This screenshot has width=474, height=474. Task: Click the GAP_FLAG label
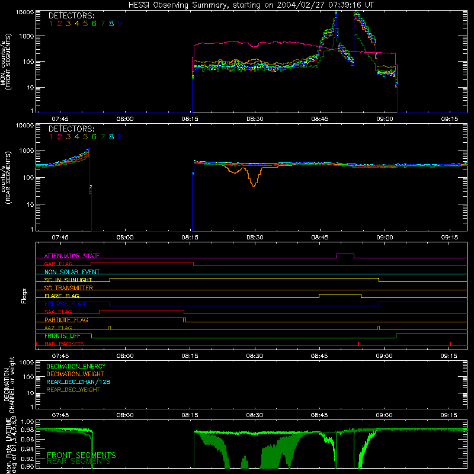[x=58, y=264]
